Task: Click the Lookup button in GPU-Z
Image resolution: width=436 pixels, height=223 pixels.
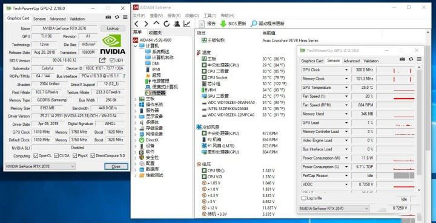Action: tap(113, 28)
